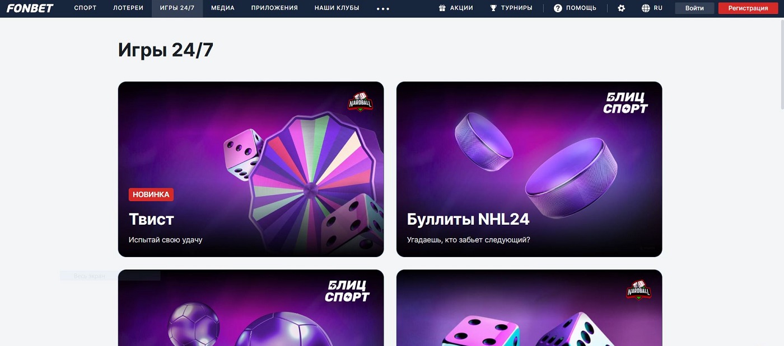Click the gift icon beside Акции
784x346 pixels.
pos(442,8)
